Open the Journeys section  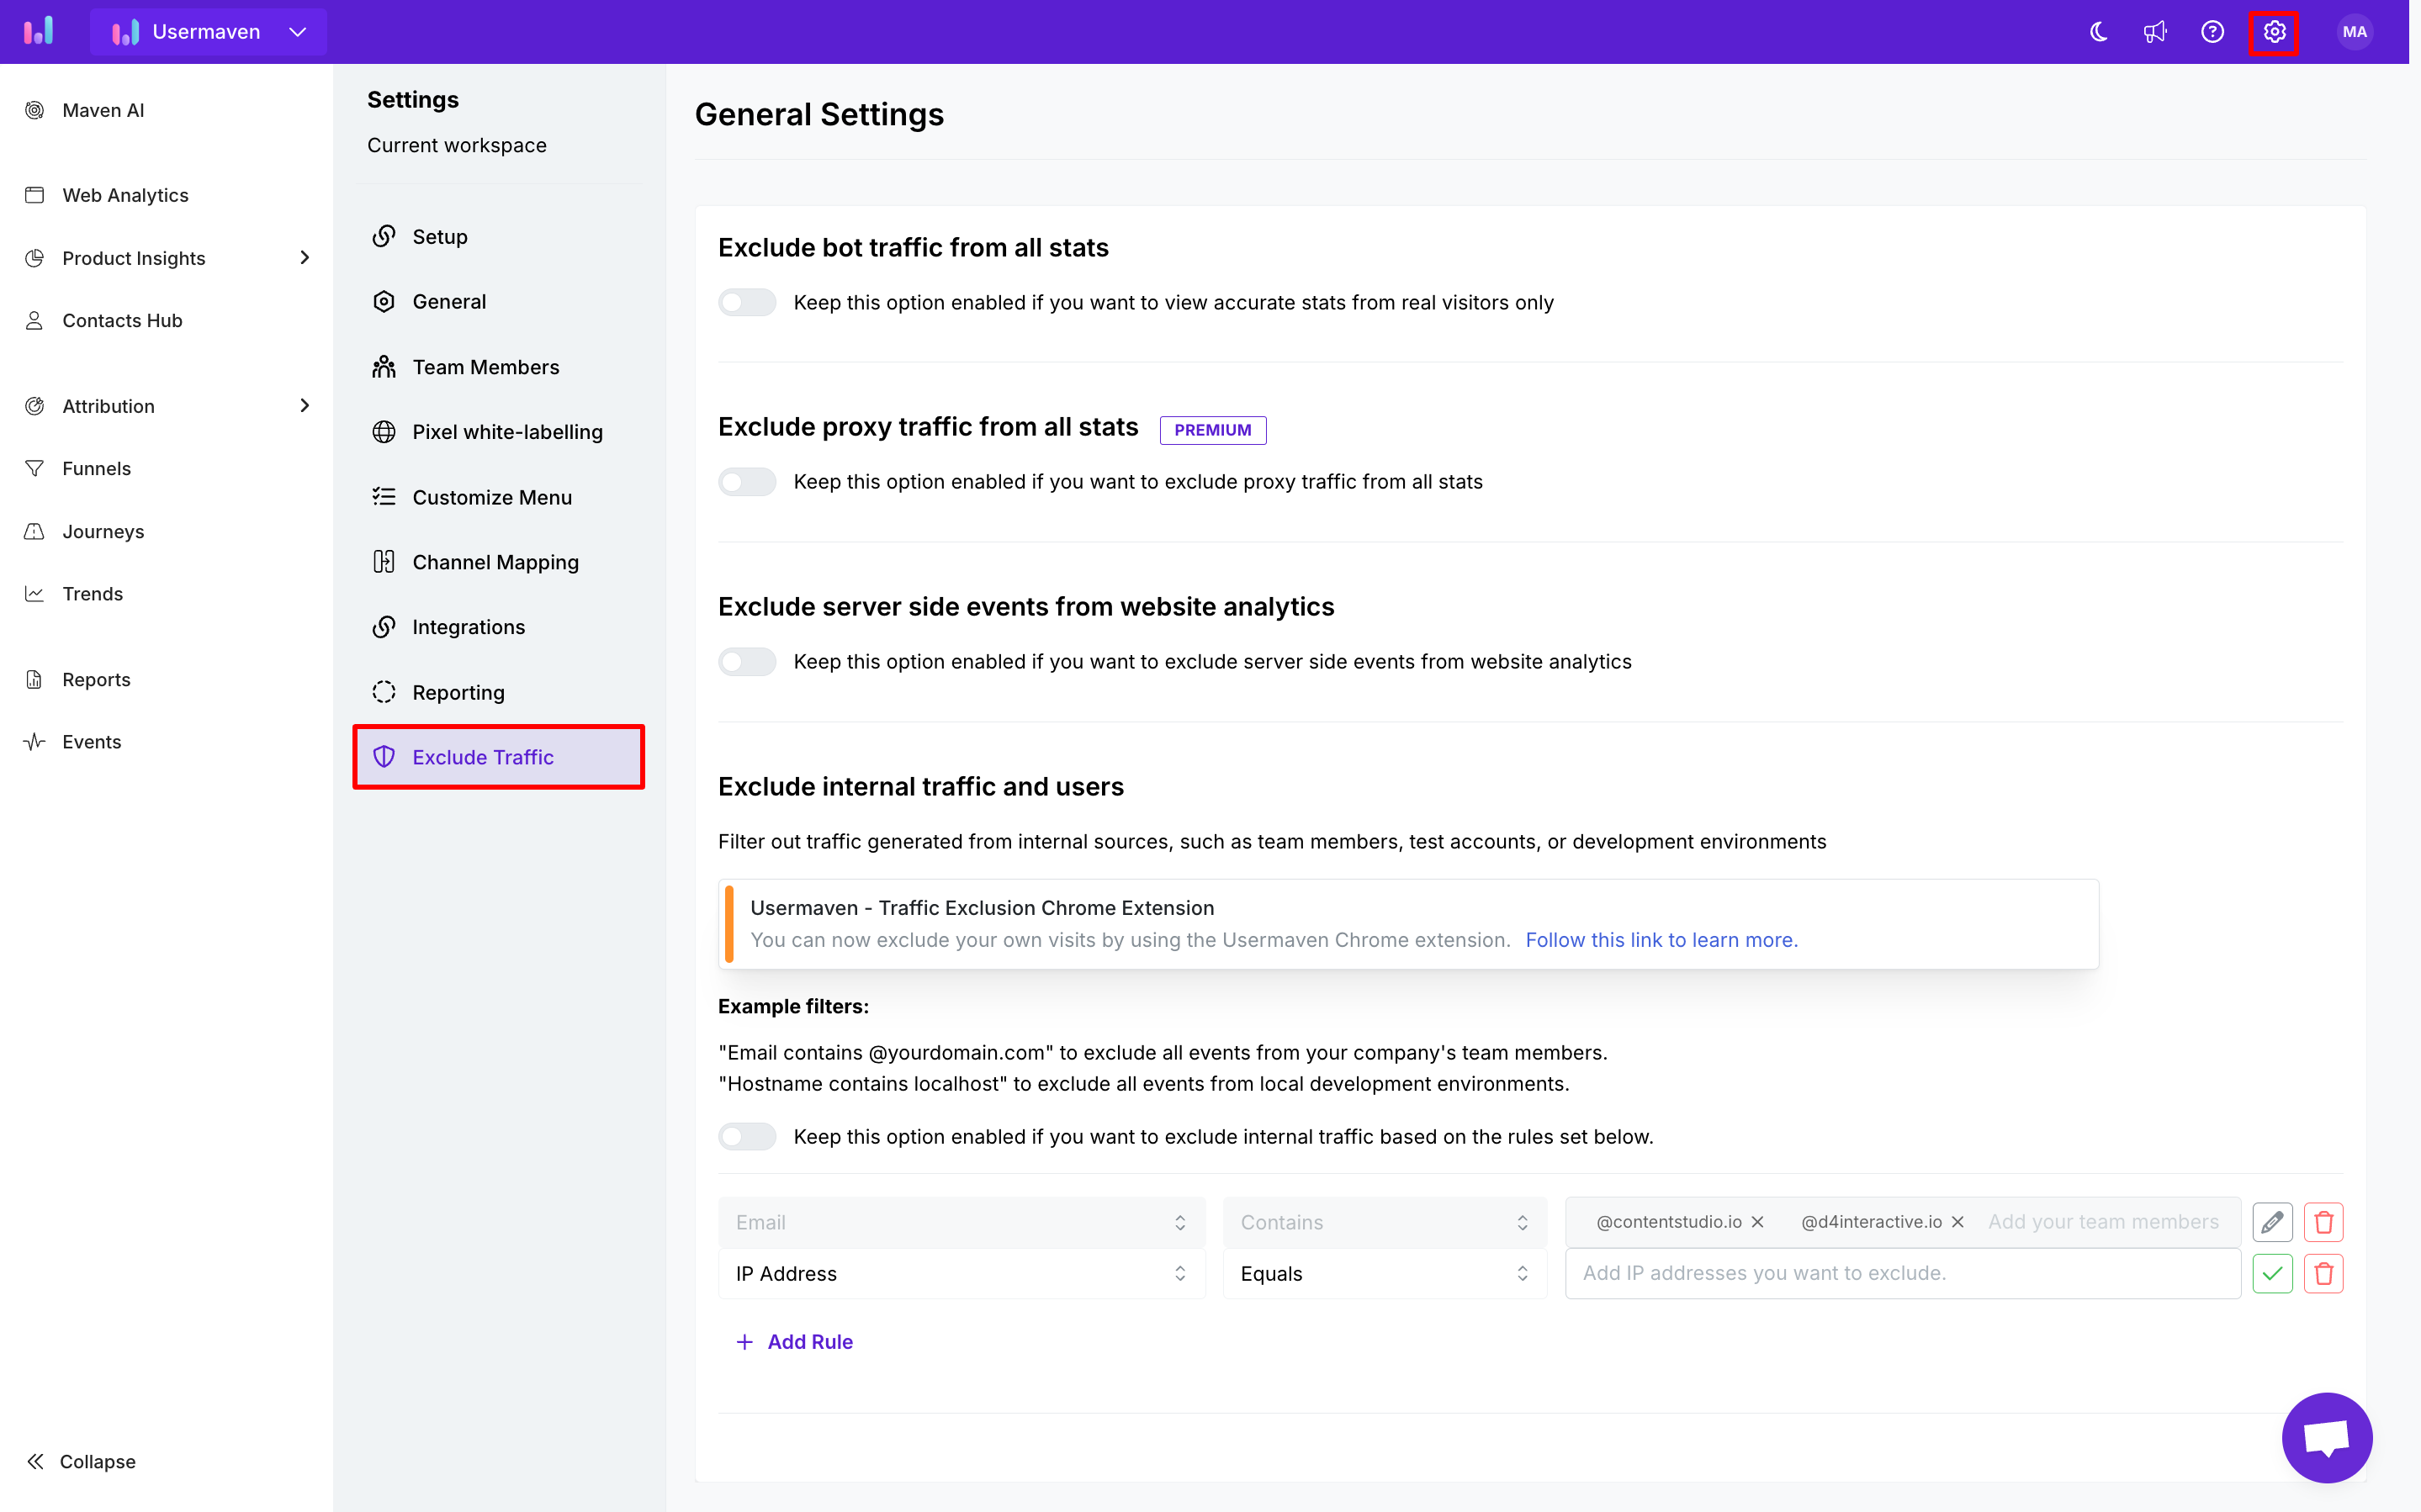103,531
